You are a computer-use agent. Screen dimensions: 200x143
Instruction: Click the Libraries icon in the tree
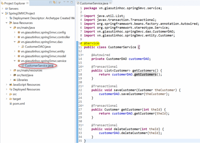[x=15, y=80]
